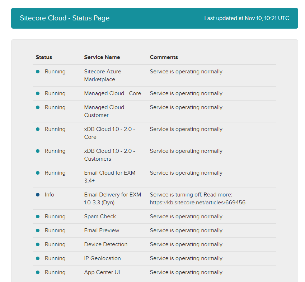
Task: Click dark blue Info dot for Email Delivery
Action: click(38, 195)
